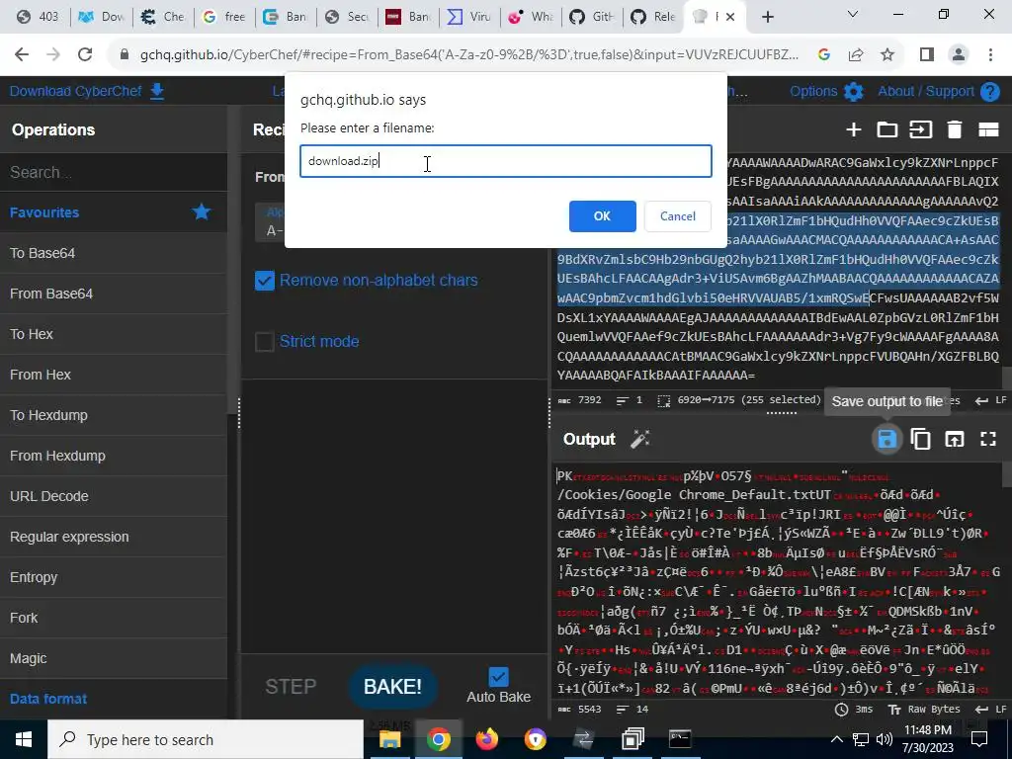Open file as input icon
1012x759 pixels.
click(920, 129)
